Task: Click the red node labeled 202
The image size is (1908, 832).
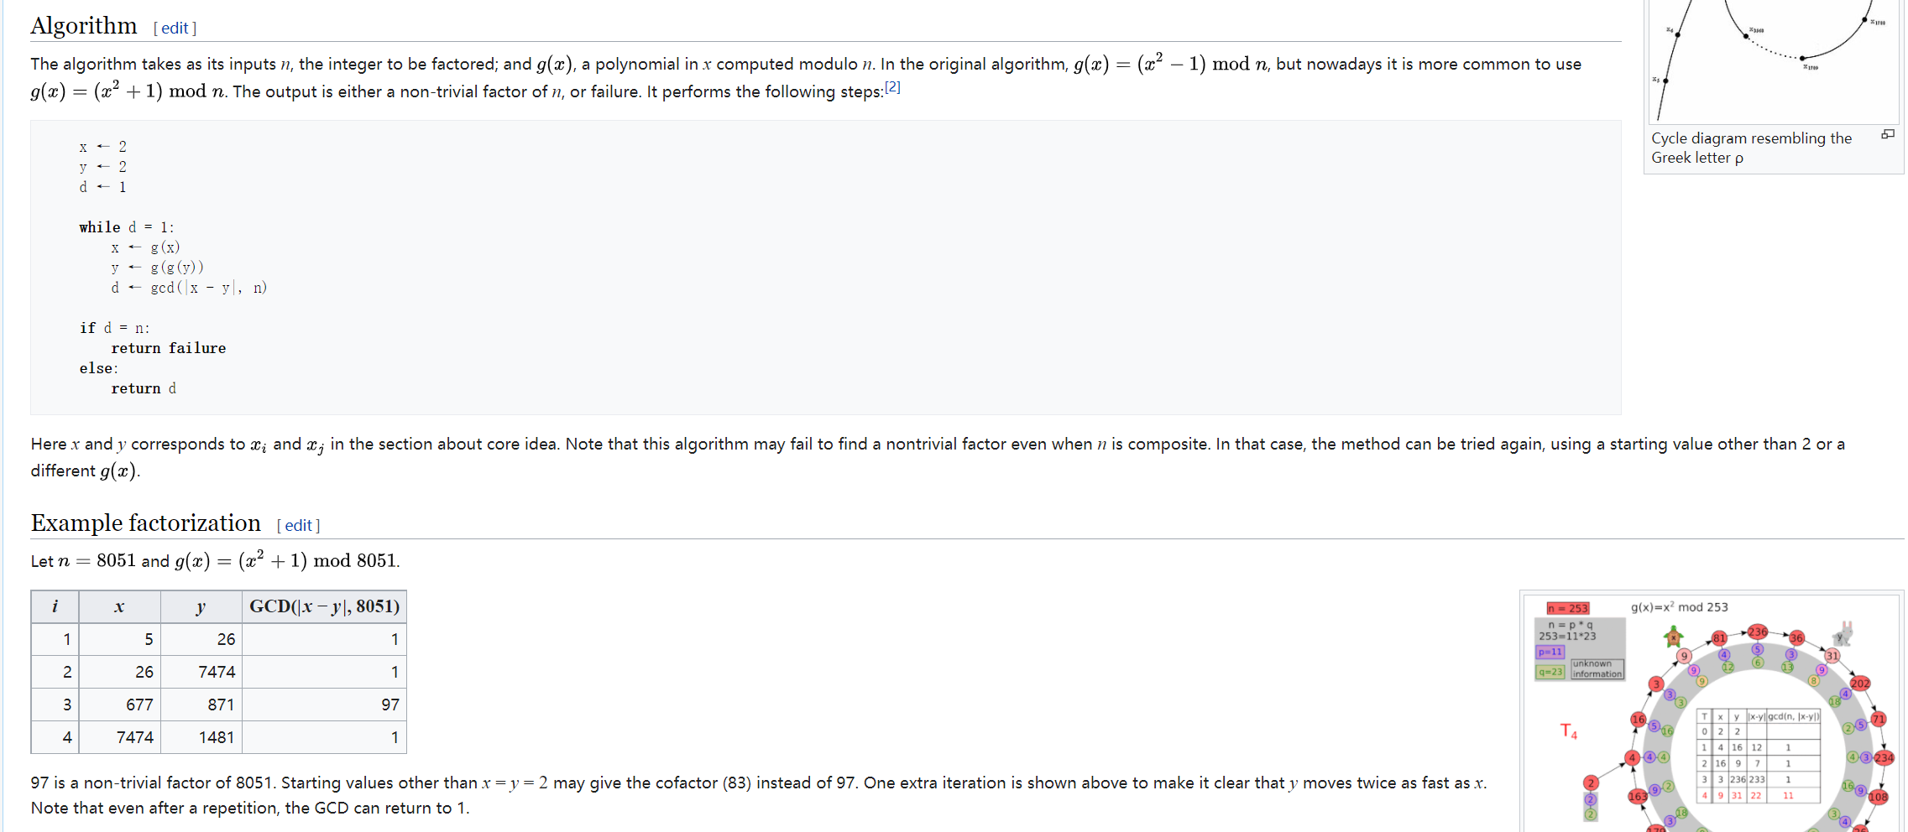Action: pos(1860,683)
